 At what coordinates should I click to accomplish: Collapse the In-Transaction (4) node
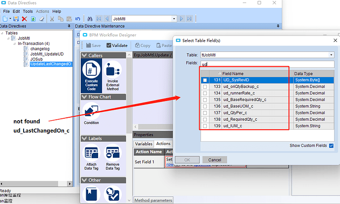click(x=14, y=43)
